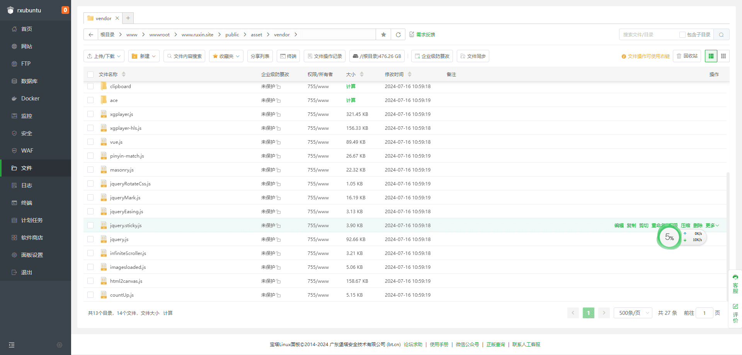
Task: Open the Upload/Download dropdown
Action: pyautogui.click(x=104, y=56)
